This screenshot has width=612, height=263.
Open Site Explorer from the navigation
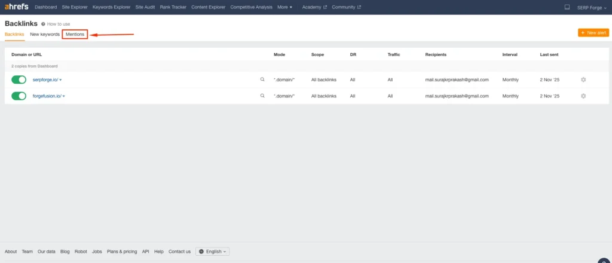click(x=75, y=7)
